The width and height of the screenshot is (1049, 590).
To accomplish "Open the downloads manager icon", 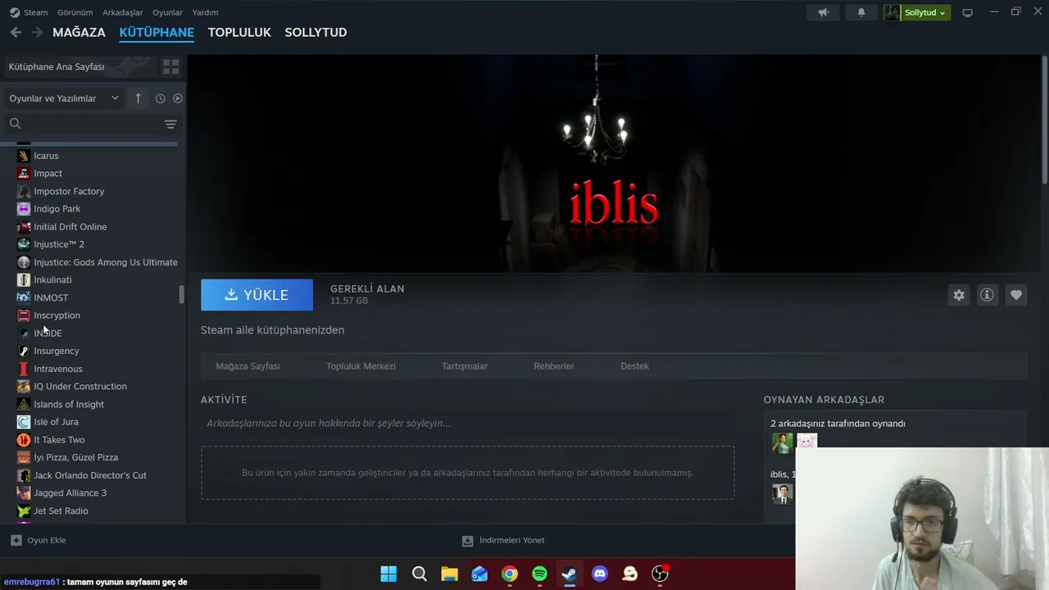I will coord(468,541).
